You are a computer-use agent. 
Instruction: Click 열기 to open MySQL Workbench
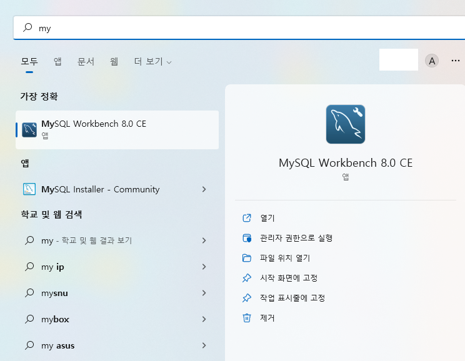pos(267,218)
